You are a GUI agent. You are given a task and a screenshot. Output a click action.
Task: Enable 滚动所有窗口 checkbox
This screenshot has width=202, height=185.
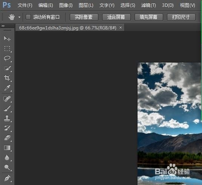coord(28,17)
